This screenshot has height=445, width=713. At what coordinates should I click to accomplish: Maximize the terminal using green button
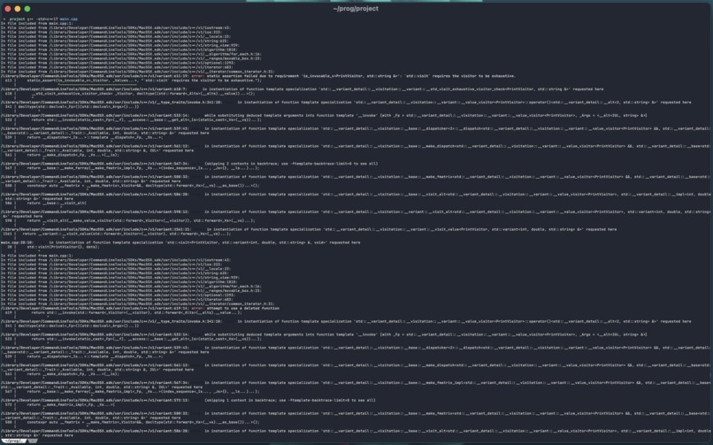[x=27, y=9]
